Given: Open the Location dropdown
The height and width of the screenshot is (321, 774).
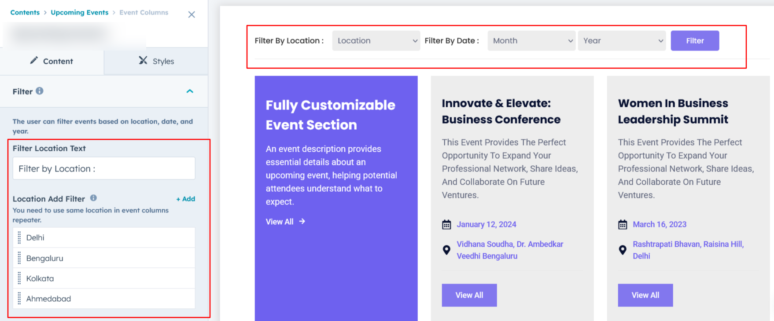Looking at the screenshot, I should click(376, 41).
